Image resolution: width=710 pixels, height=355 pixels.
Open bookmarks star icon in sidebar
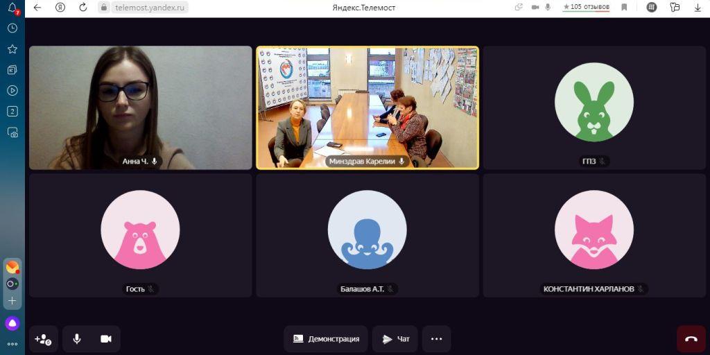click(x=12, y=49)
